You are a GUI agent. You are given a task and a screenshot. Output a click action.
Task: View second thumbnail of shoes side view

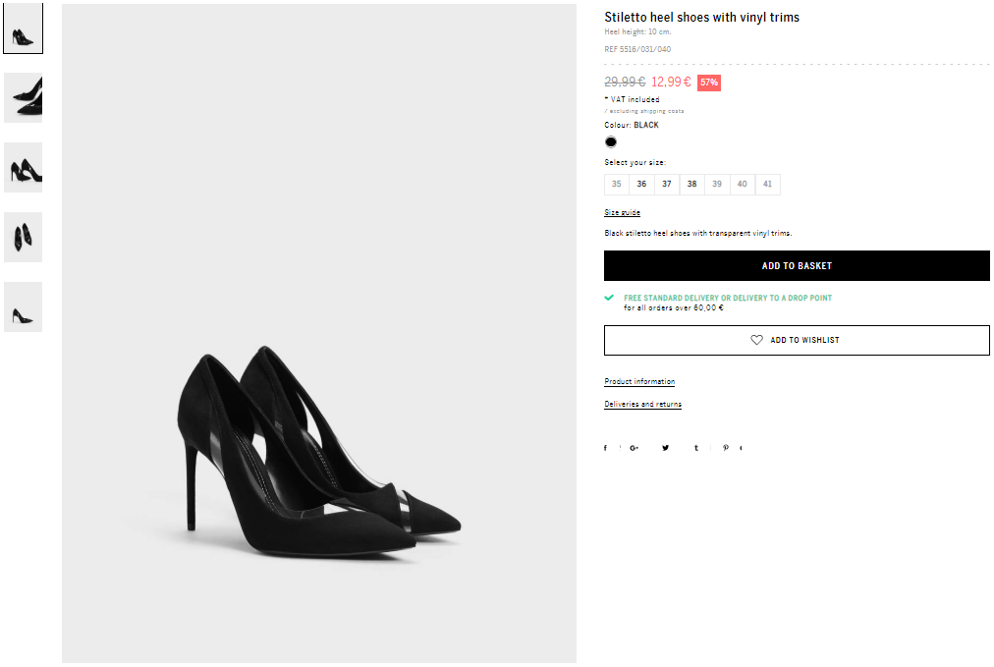click(24, 97)
